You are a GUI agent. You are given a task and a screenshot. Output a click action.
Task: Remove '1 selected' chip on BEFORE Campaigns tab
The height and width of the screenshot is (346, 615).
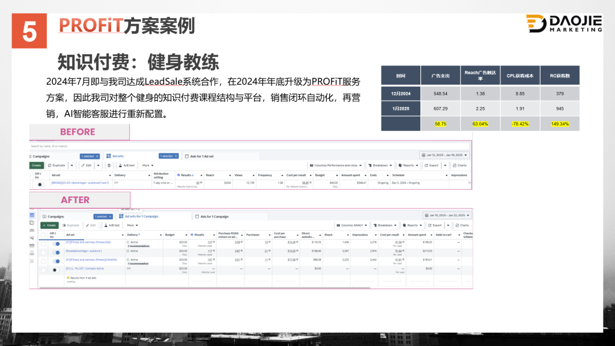(x=97, y=156)
